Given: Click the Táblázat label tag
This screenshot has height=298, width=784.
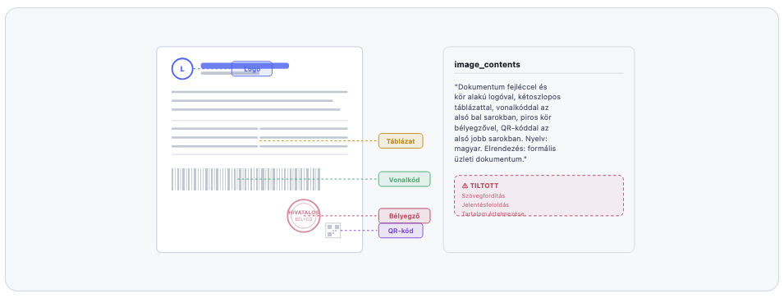Looking at the screenshot, I should (x=401, y=141).
